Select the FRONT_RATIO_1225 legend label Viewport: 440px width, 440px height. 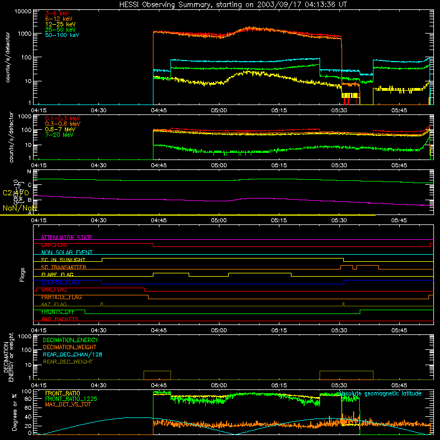click(x=71, y=399)
